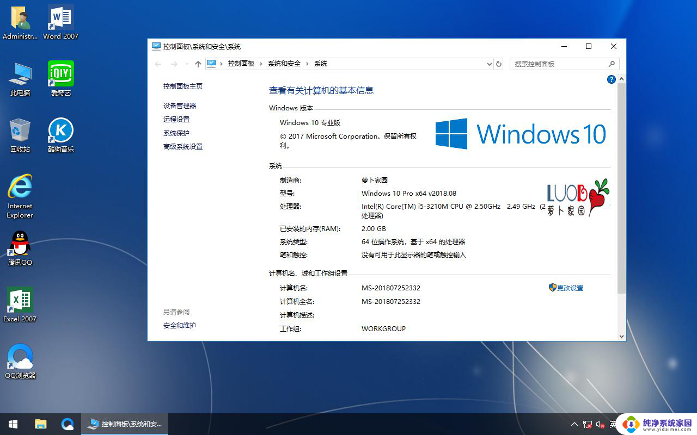Expand the chevron after 系统和安全 breadcrumb
Screen dimensions: 697x435
coord(308,64)
